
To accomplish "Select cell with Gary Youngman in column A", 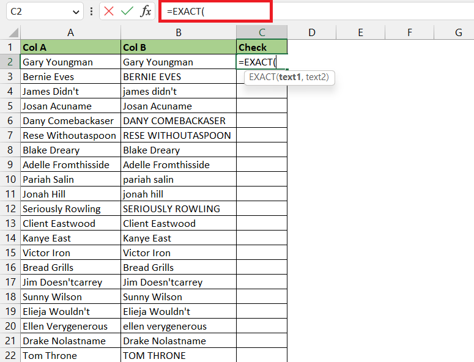I will coord(70,62).
